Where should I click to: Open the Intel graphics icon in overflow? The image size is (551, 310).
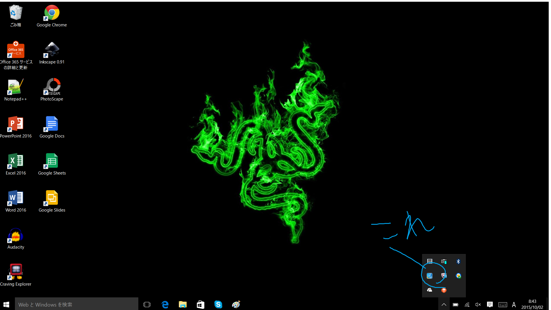coord(430,276)
